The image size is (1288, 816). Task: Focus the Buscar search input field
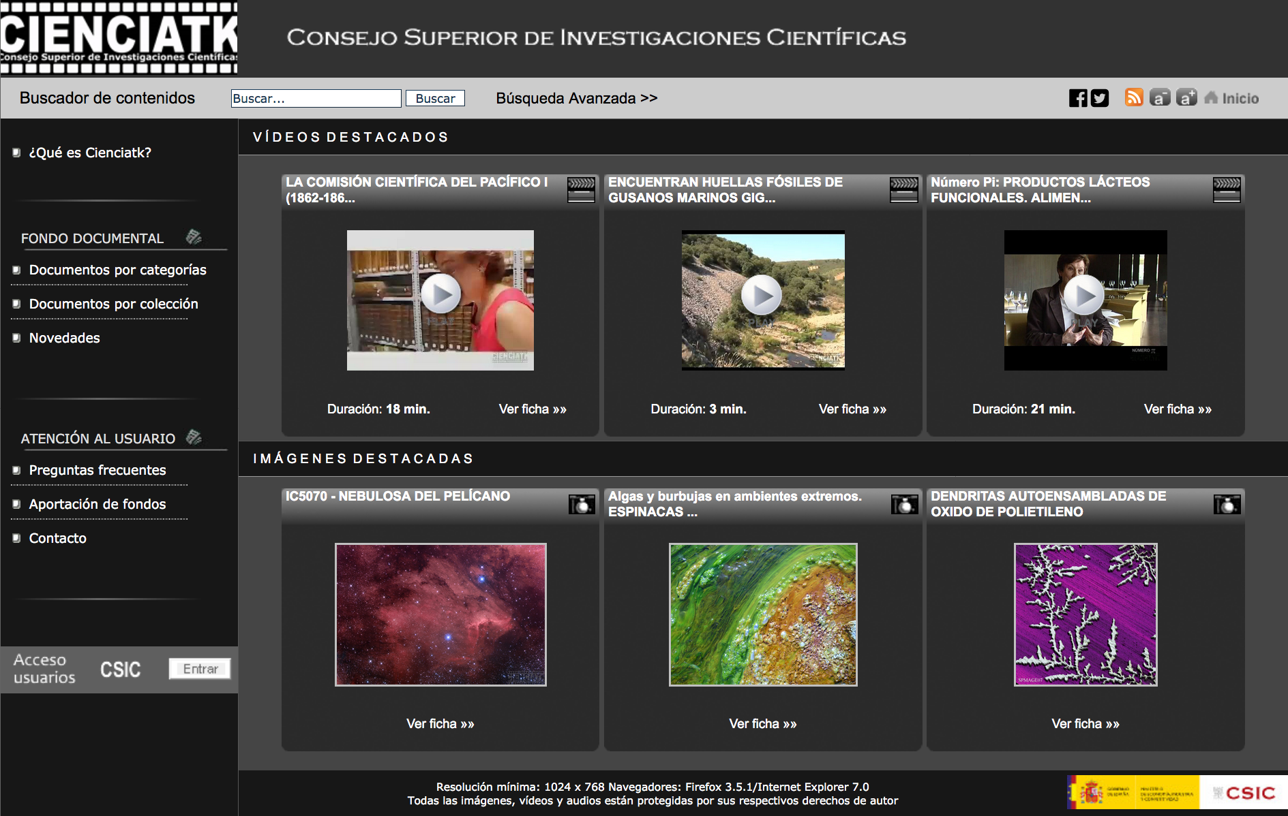coord(316,98)
